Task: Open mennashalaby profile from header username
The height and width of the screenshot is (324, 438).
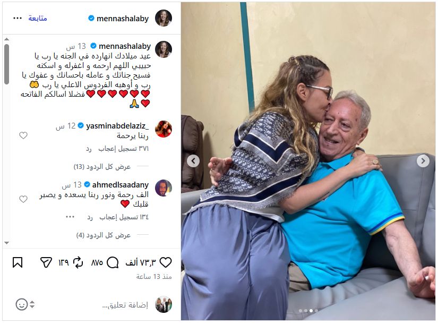Action: 123,19
